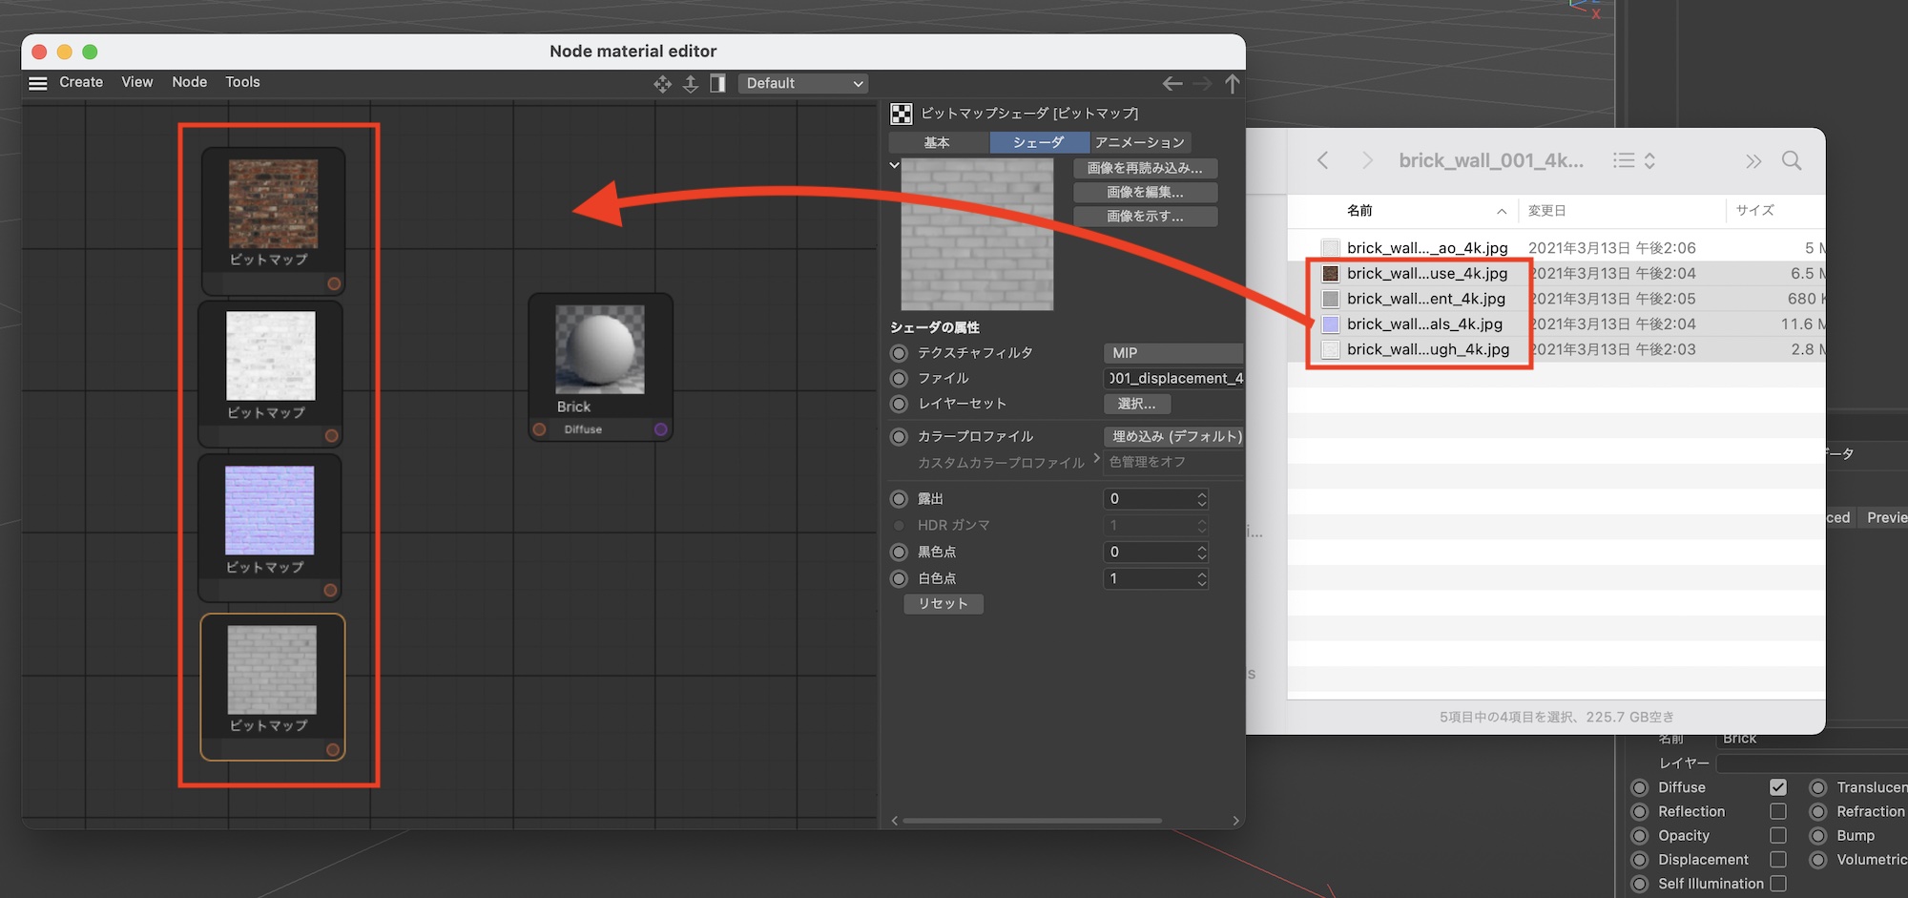Viewport: 1908px width, 898px height.
Task: Toggle the side panel layout icon
Action: coord(717,84)
